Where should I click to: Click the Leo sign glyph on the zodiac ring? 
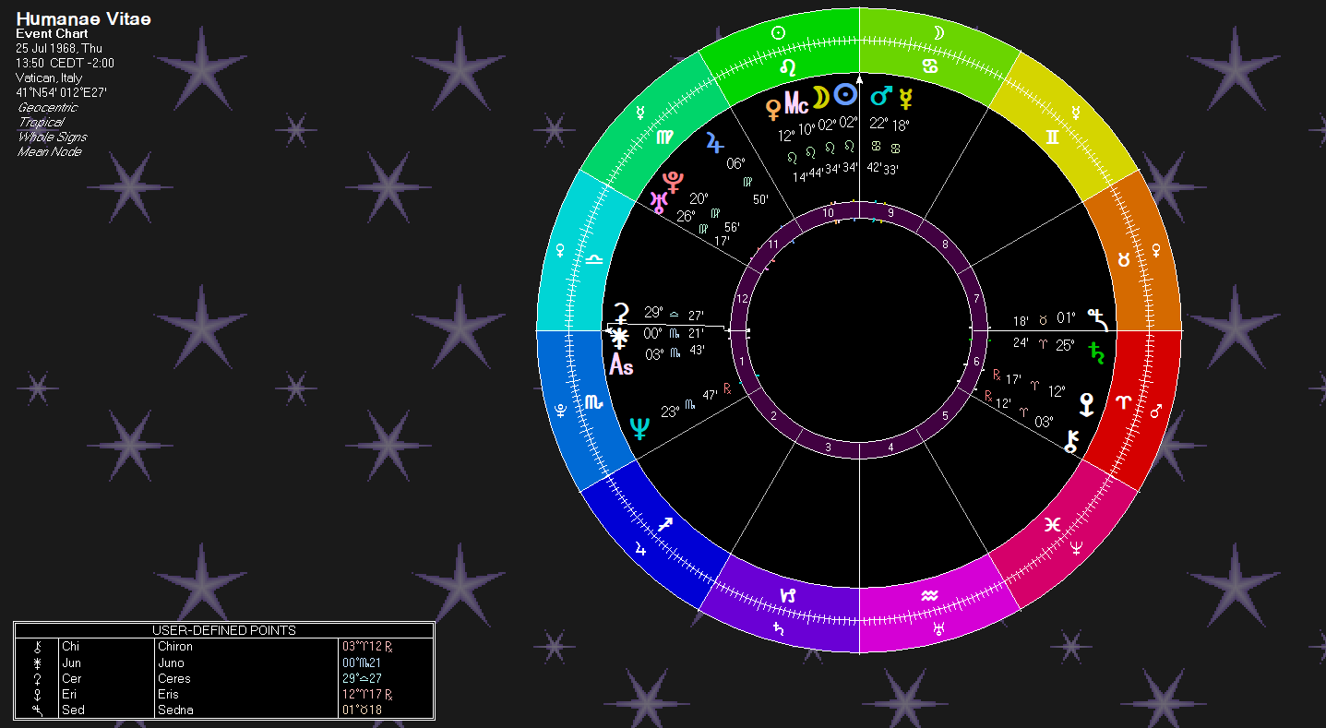(x=788, y=67)
